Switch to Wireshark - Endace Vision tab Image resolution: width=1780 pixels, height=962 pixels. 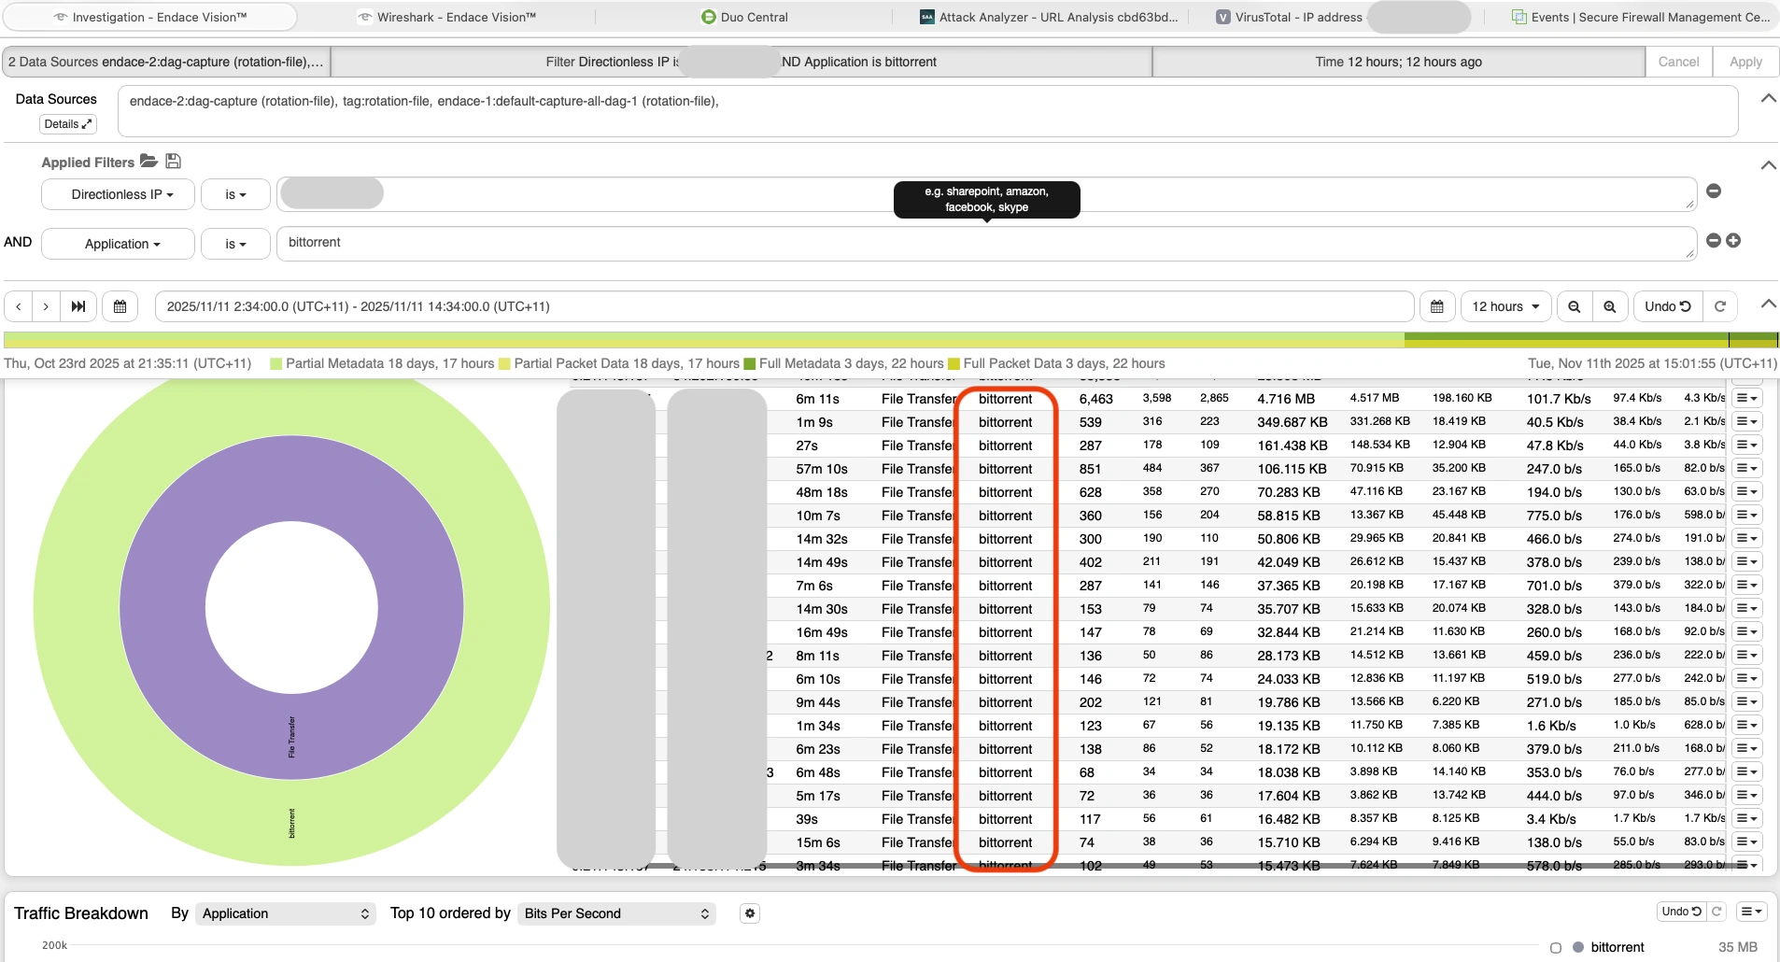(446, 17)
